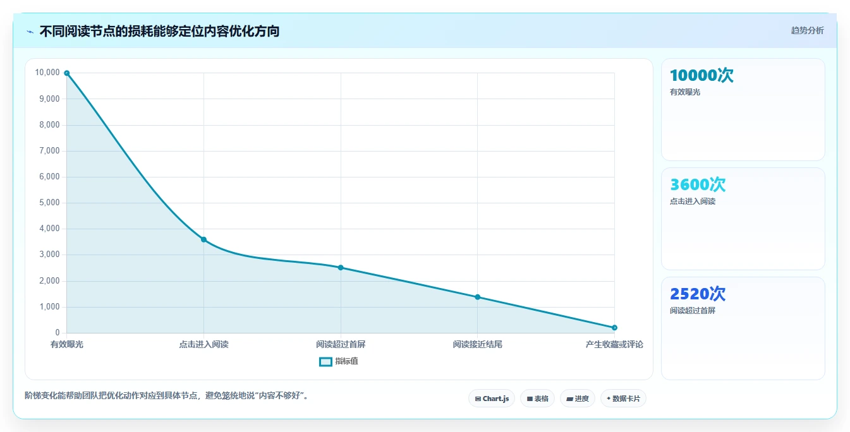Click the lightning icon beside the title
This screenshot has width=850, height=432.
[x=30, y=31]
